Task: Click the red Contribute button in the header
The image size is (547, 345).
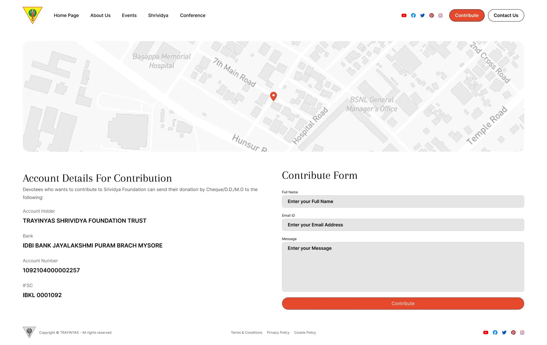Action: [x=467, y=15]
